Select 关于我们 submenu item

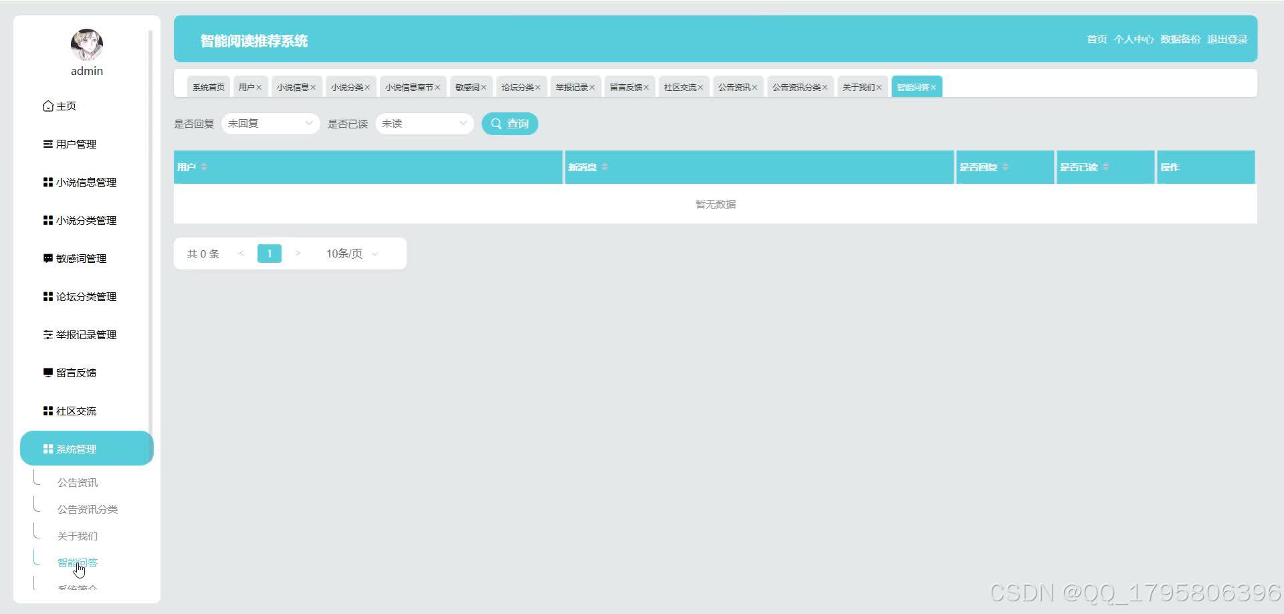click(x=78, y=536)
